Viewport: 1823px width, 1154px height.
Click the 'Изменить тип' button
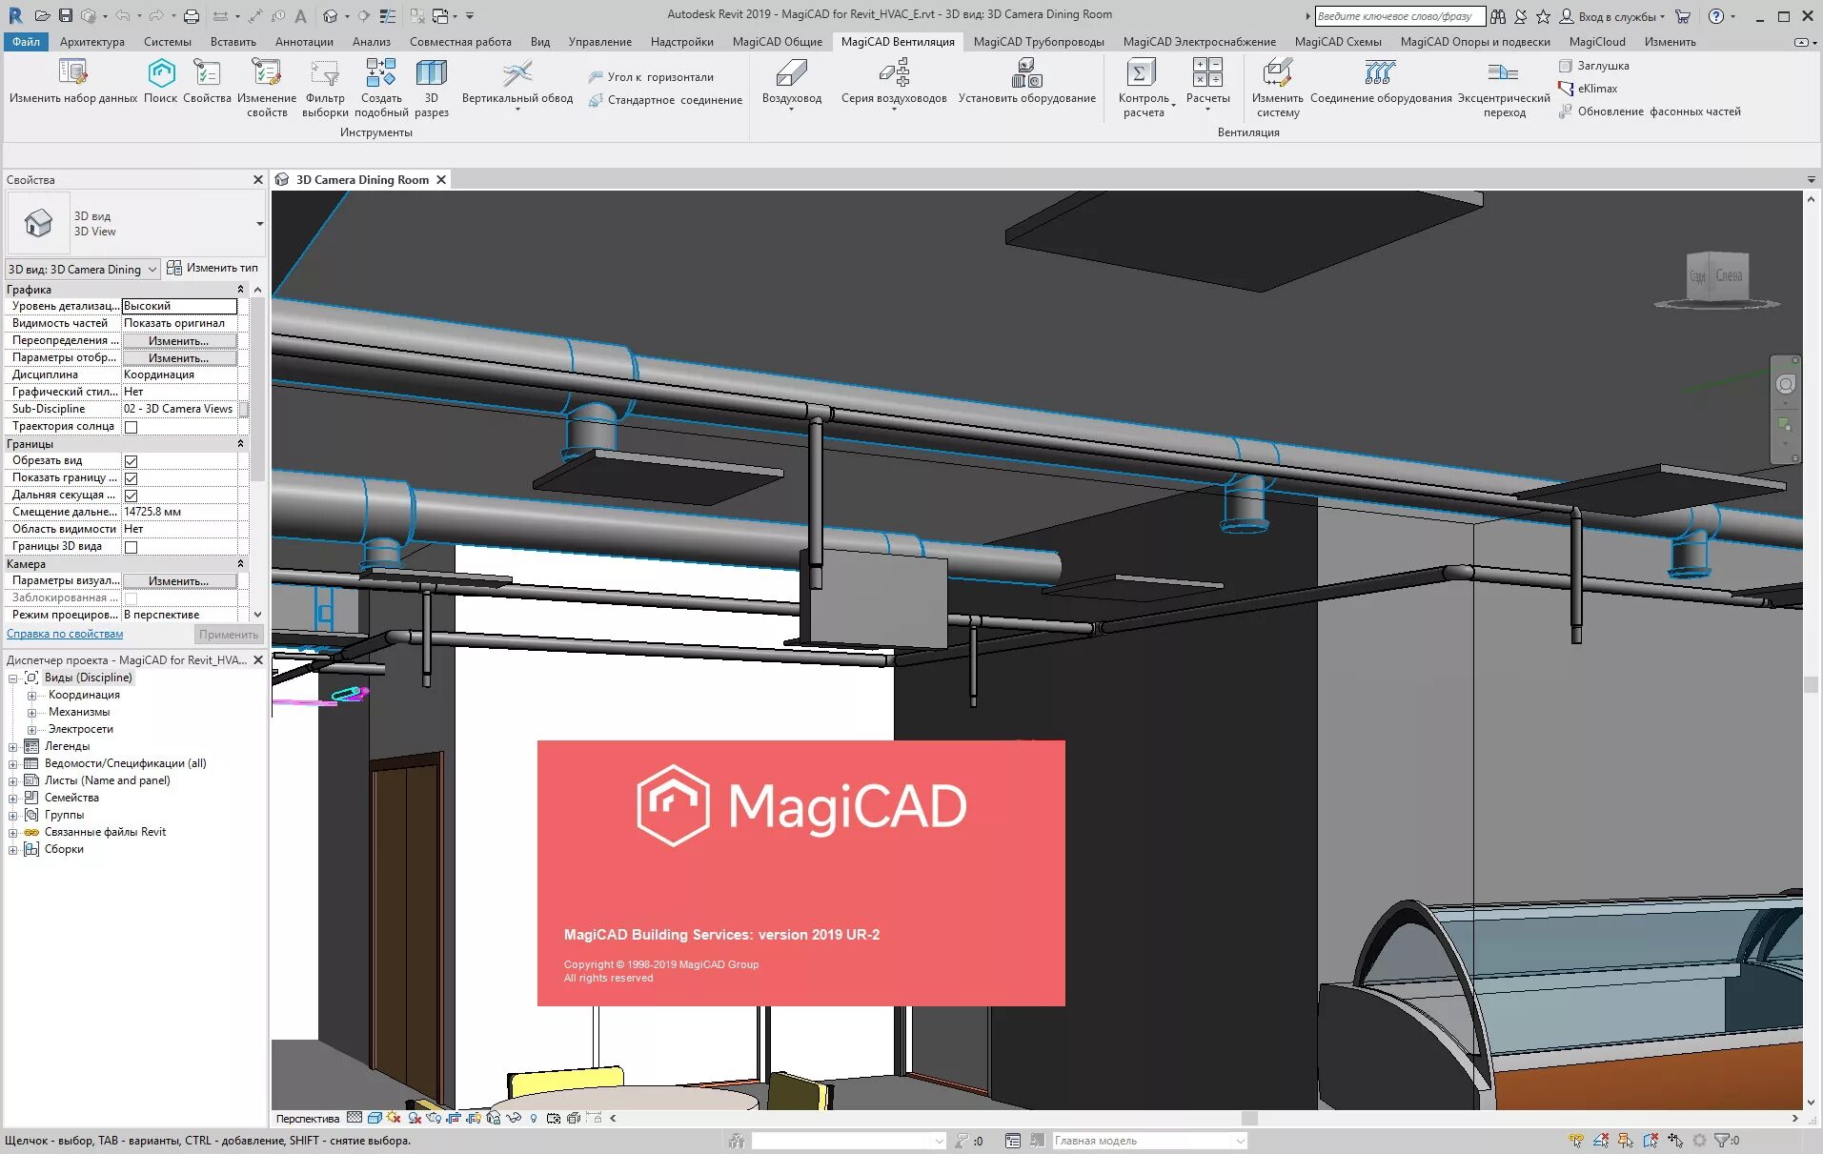tap(213, 269)
